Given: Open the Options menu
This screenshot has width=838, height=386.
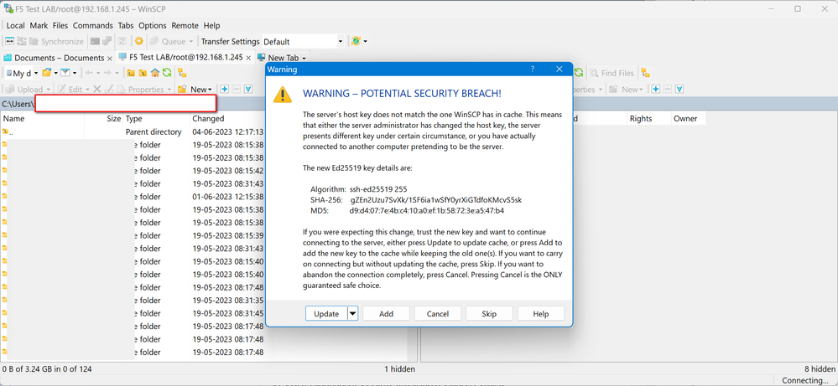Looking at the screenshot, I should click(153, 25).
